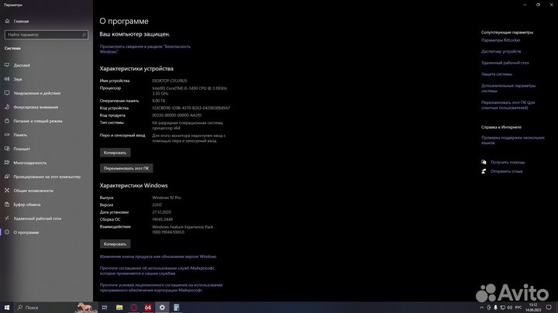Click Отправить отзыв feedback link
Image resolution: width=558 pixels, height=313 pixels.
(x=506, y=171)
